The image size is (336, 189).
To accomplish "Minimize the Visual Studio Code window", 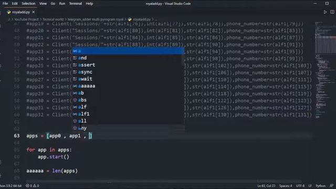I will click(x=315, y=4).
